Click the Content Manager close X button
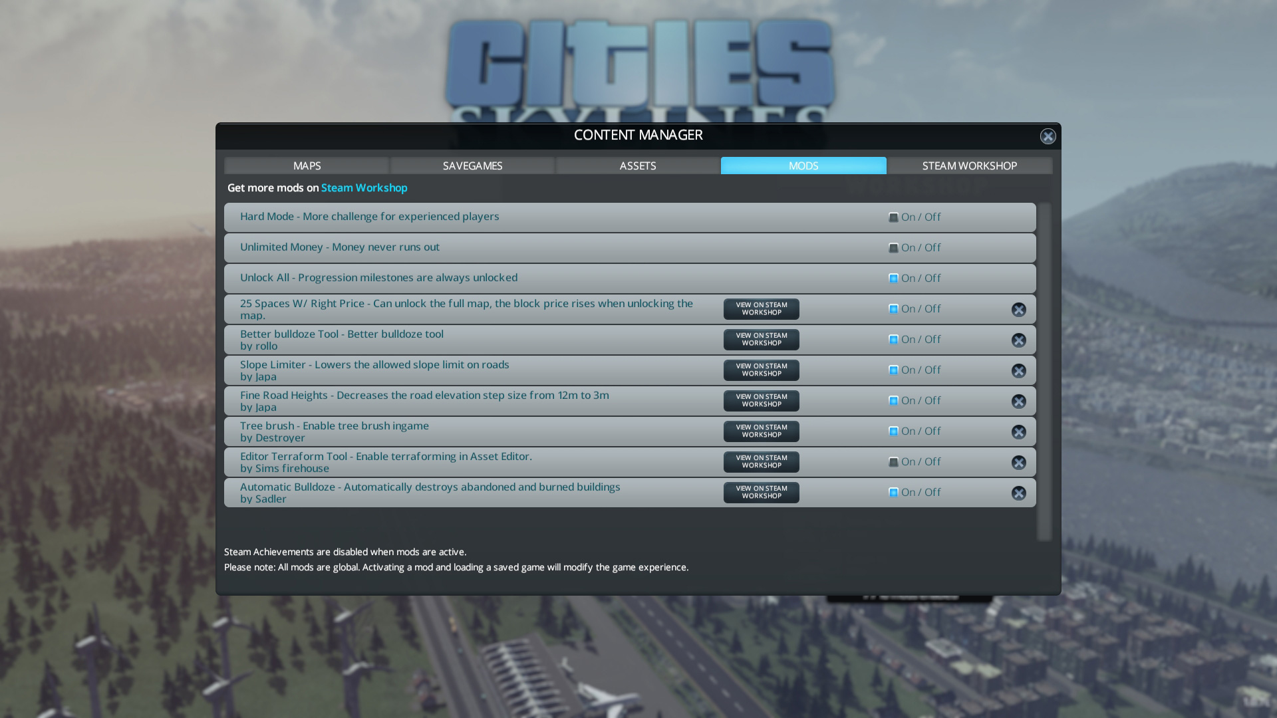The width and height of the screenshot is (1277, 718). click(x=1048, y=136)
